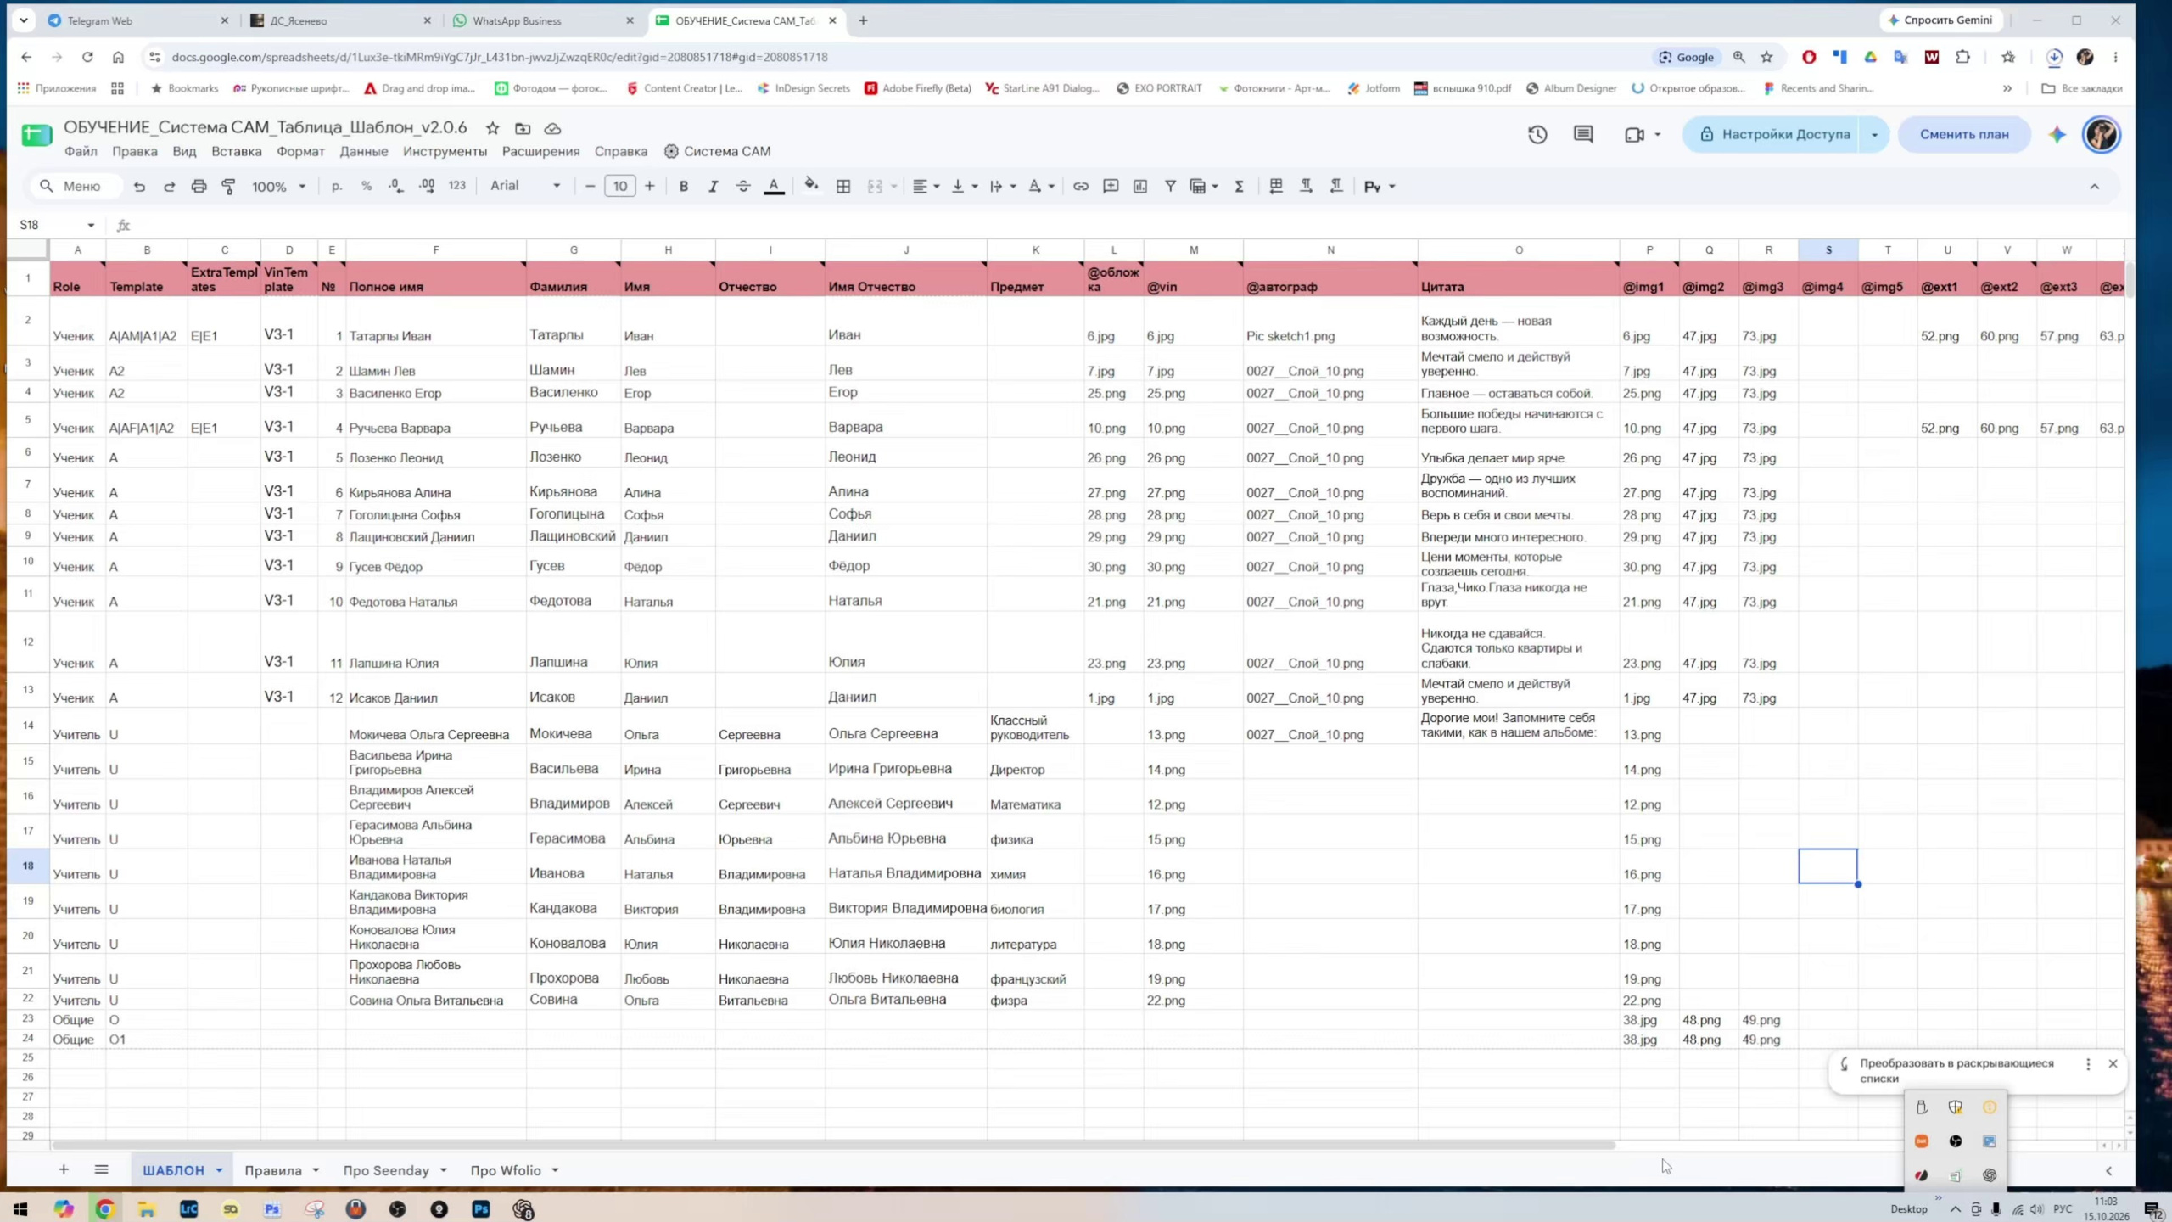2172x1222 pixels.
Task: Toggle strikethrough formatting
Action: [x=742, y=186]
